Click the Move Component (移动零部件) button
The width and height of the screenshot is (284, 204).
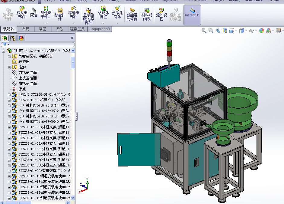click(74, 13)
